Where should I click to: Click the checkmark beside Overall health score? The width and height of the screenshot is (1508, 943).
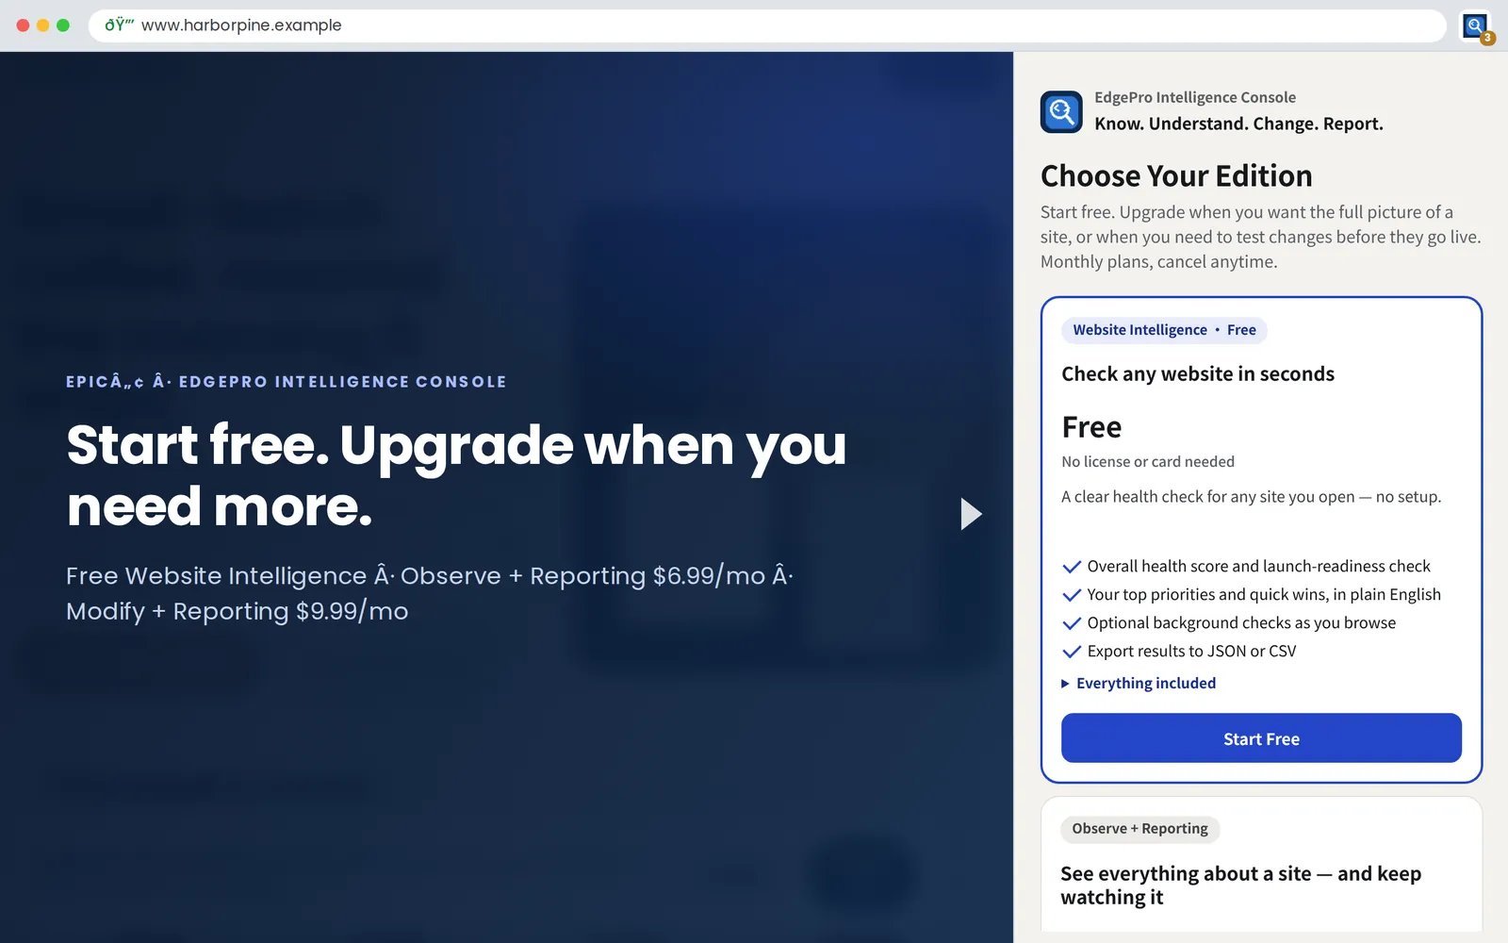[x=1072, y=567]
